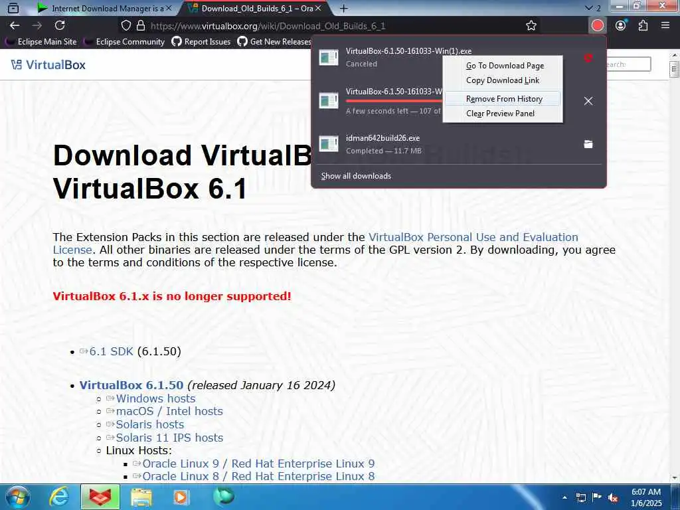Choose Copy Download Link menu entry
Image resolution: width=680 pixels, height=510 pixels.
click(x=502, y=80)
